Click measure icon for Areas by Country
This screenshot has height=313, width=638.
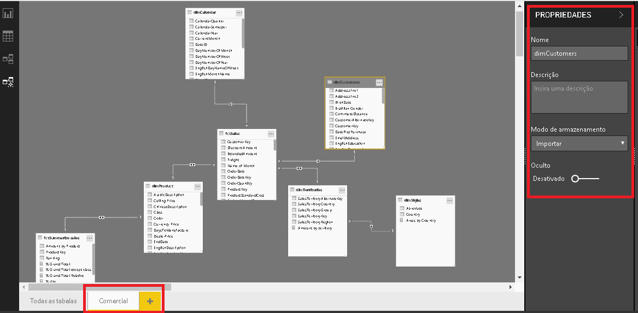[402, 220]
